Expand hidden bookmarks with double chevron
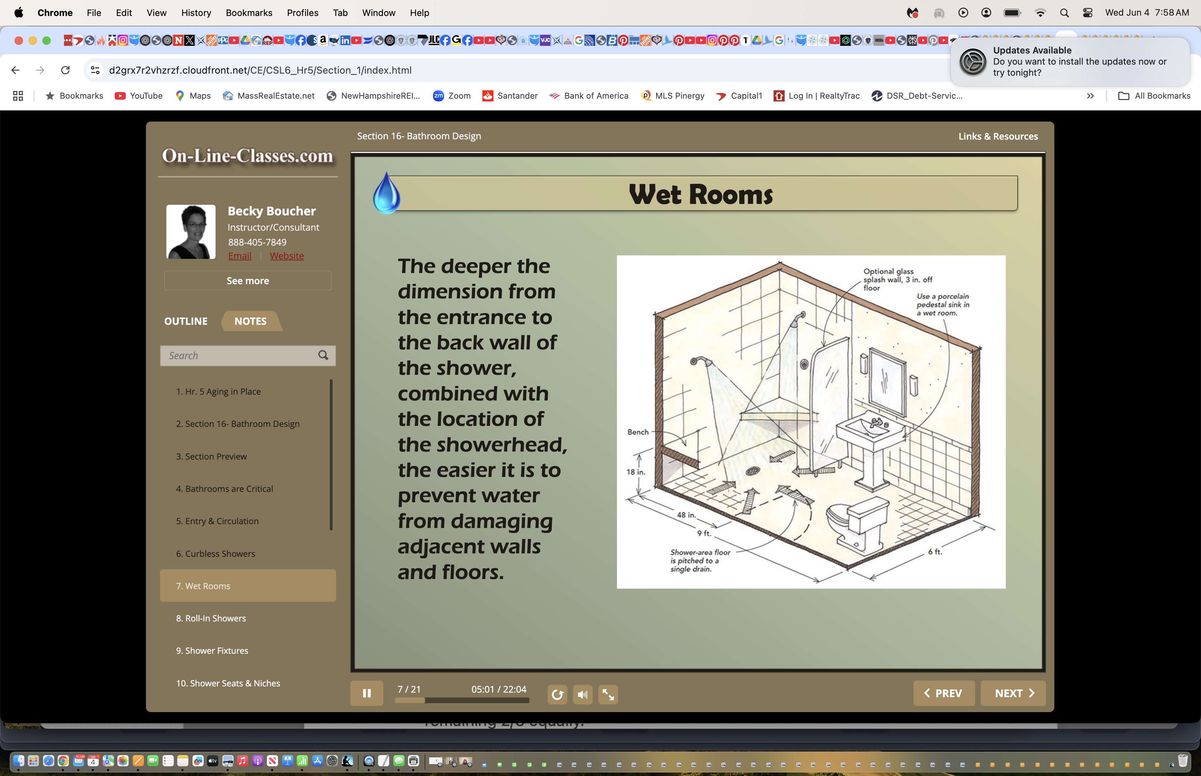 [1090, 96]
